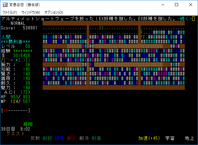The height and width of the screenshot is (145, 198).
Task: Maximize the game window
Action: coord(177,5)
